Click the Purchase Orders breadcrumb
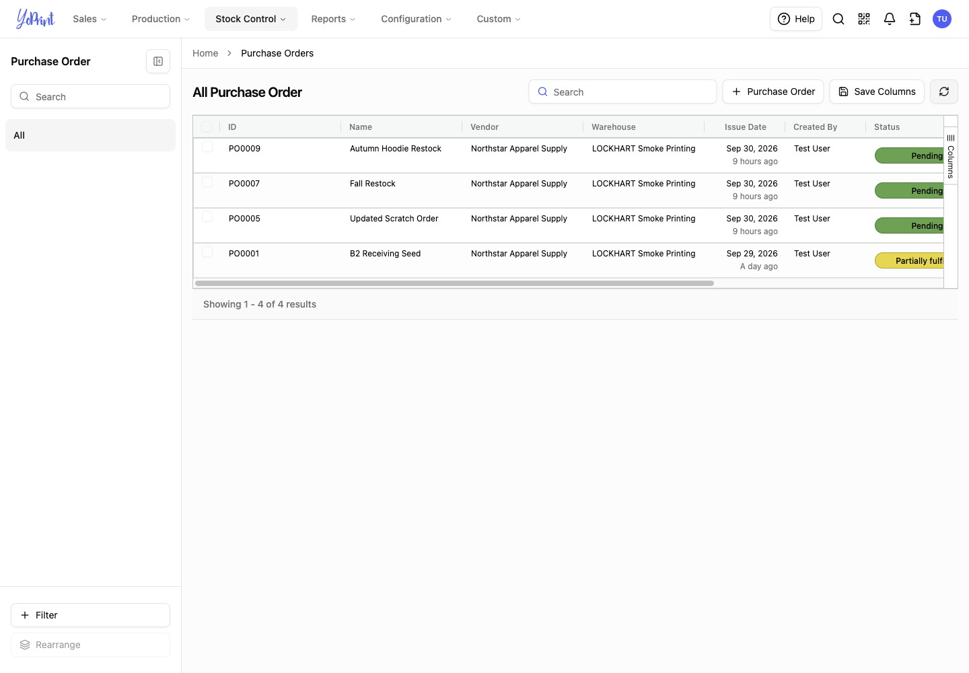969x673 pixels. 277,53
